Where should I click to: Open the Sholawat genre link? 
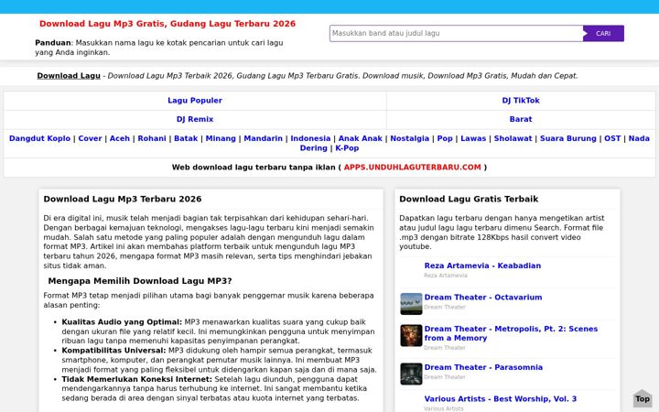coord(513,138)
